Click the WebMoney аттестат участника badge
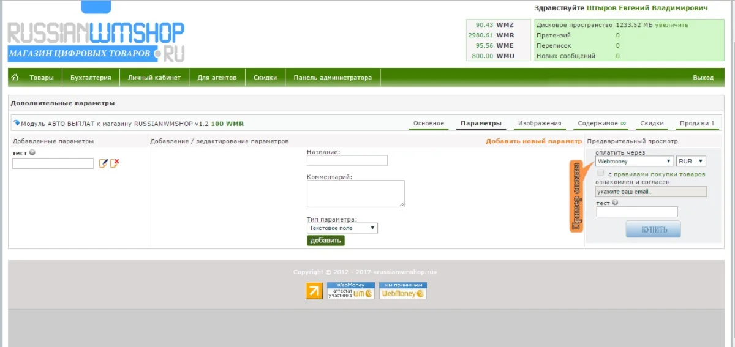The height and width of the screenshot is (347, 735). tap(350, 290)
